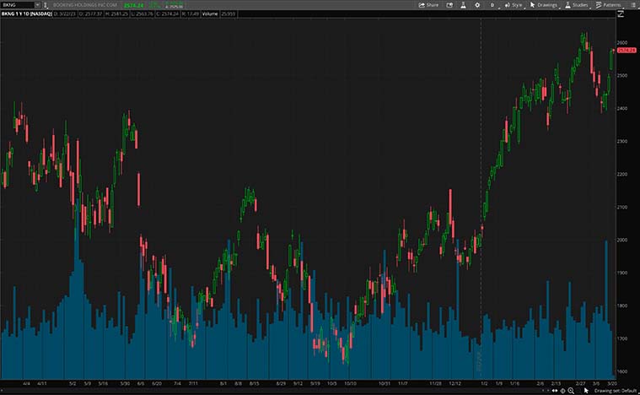Click the zoom magnifier icon at bottom
Screen dimensions: 640x395
571,391
